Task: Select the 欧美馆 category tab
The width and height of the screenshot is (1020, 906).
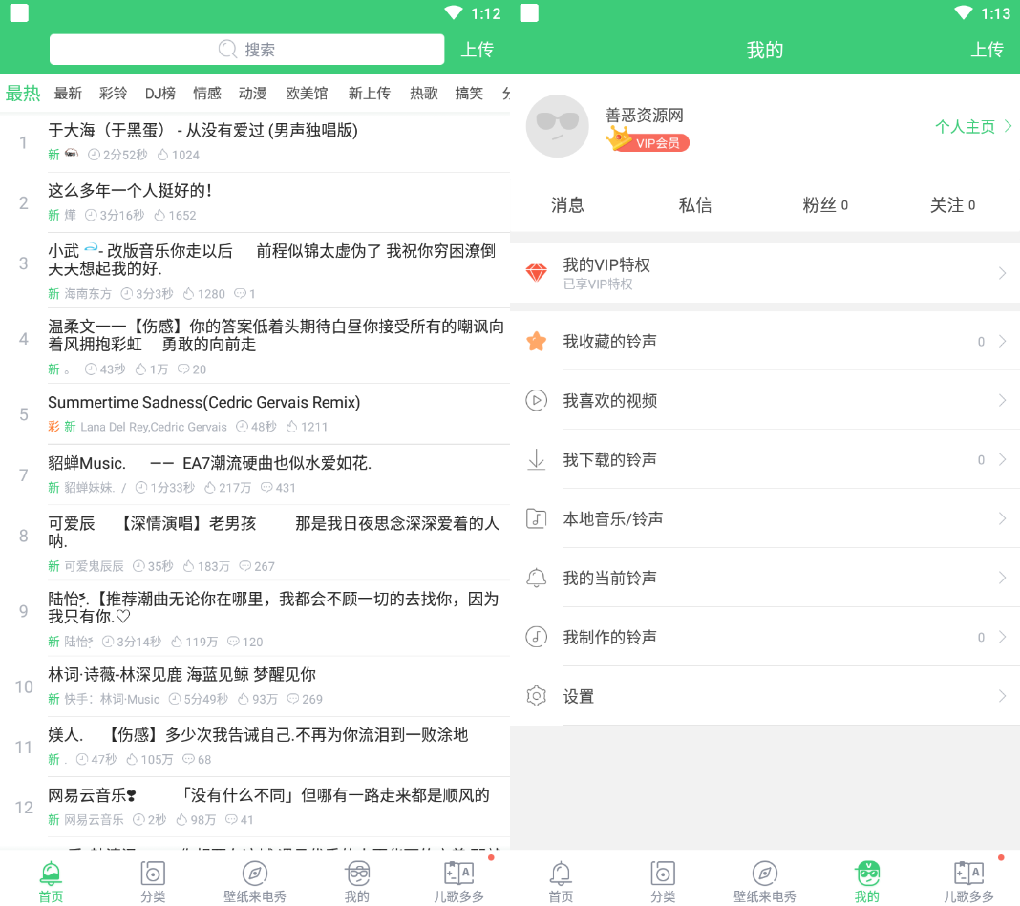Action: pos(307,94)
